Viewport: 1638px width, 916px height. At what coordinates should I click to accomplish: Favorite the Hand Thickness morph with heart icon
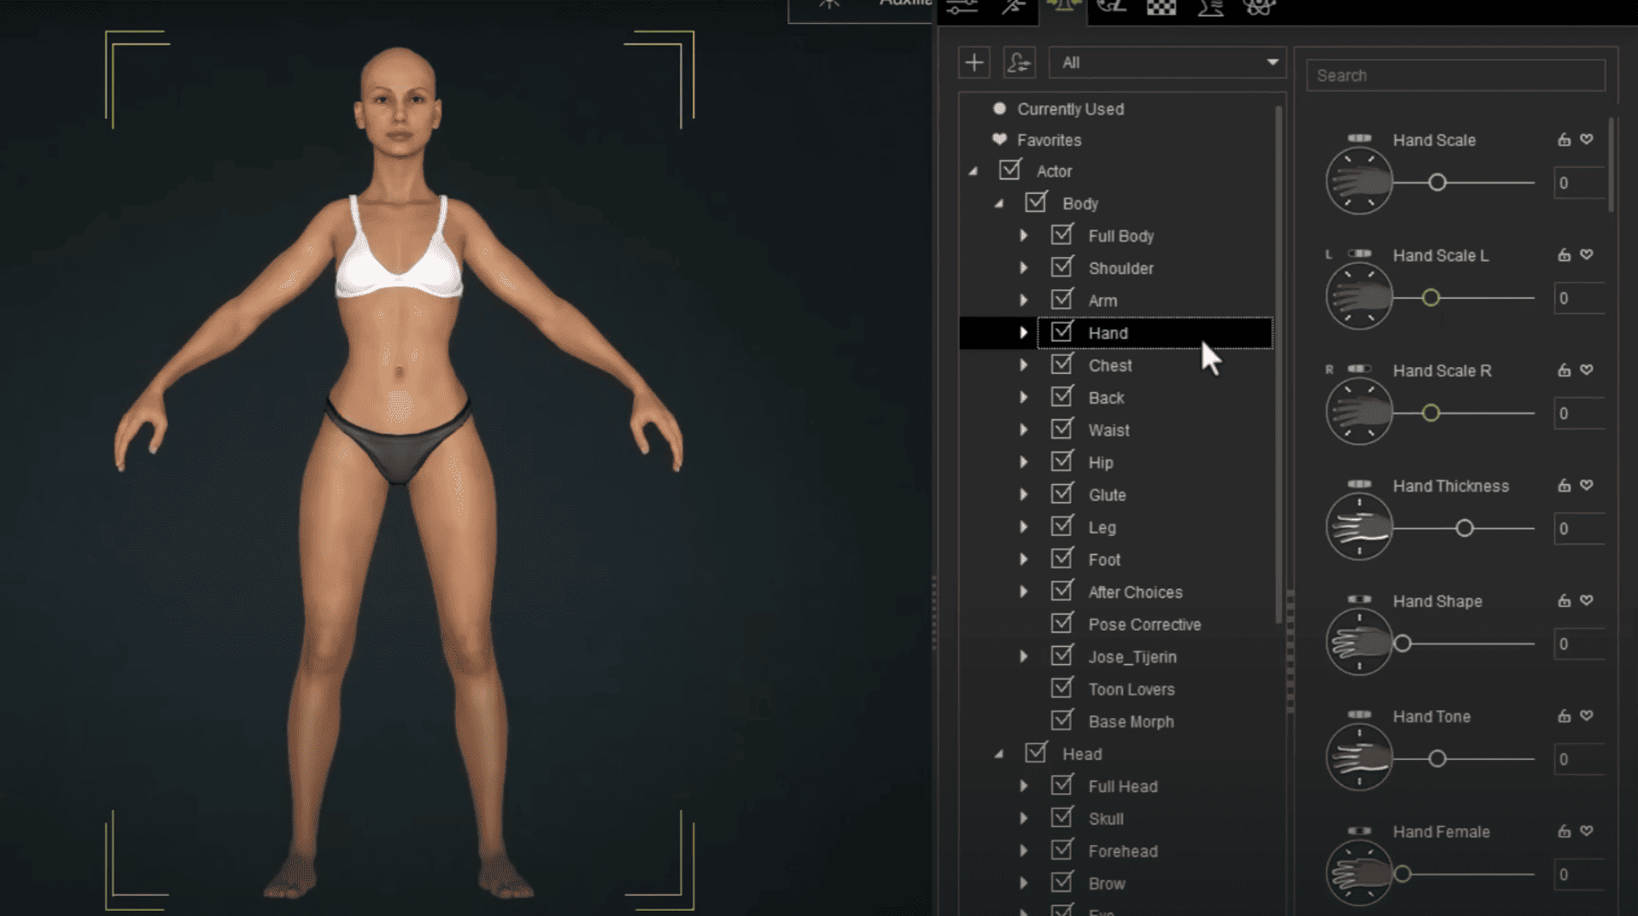point(1587,485)
